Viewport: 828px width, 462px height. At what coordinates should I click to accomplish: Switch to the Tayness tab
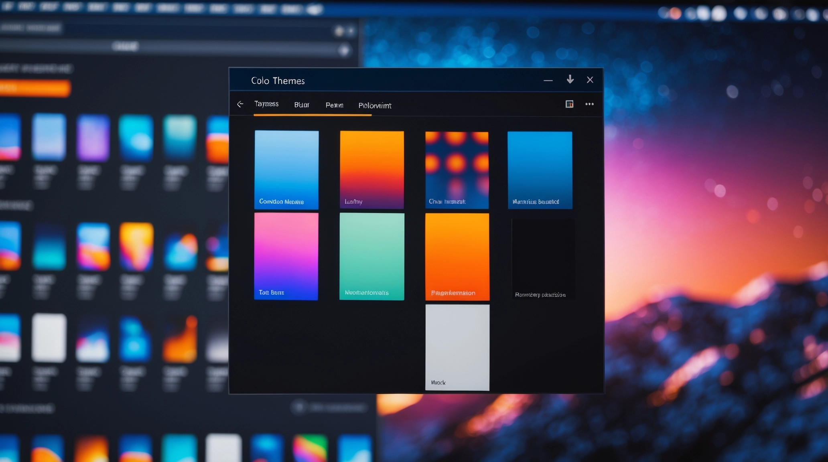click(266, 104)
